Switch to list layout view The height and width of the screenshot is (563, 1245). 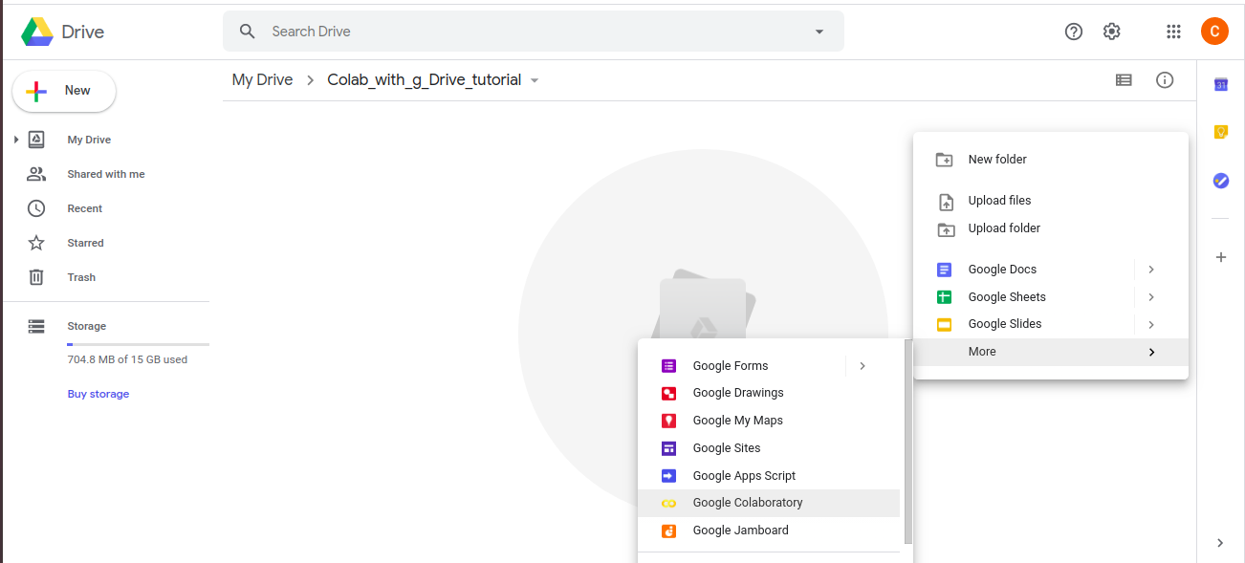[x=1124, y=80]
